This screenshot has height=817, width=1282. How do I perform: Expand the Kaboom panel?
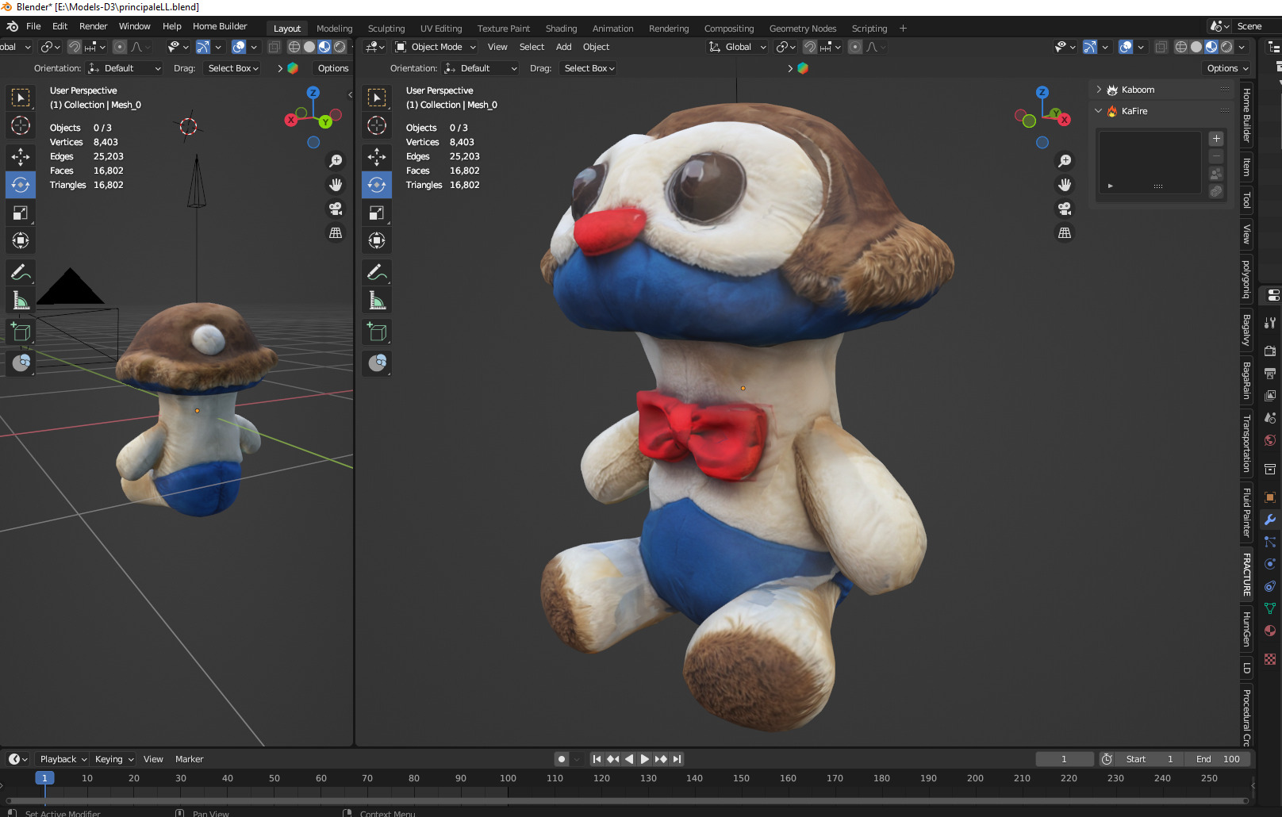1099,90
